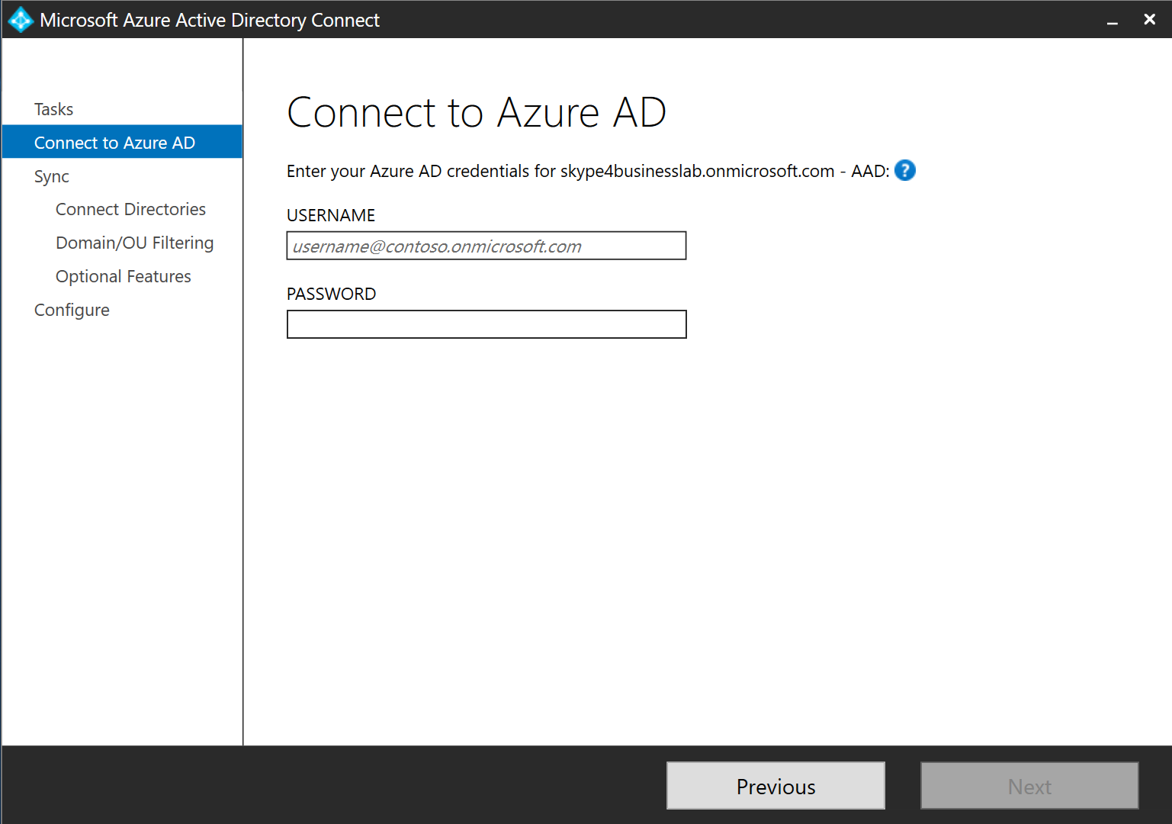Choose Optional Features in the sidebar

[123, 276]
